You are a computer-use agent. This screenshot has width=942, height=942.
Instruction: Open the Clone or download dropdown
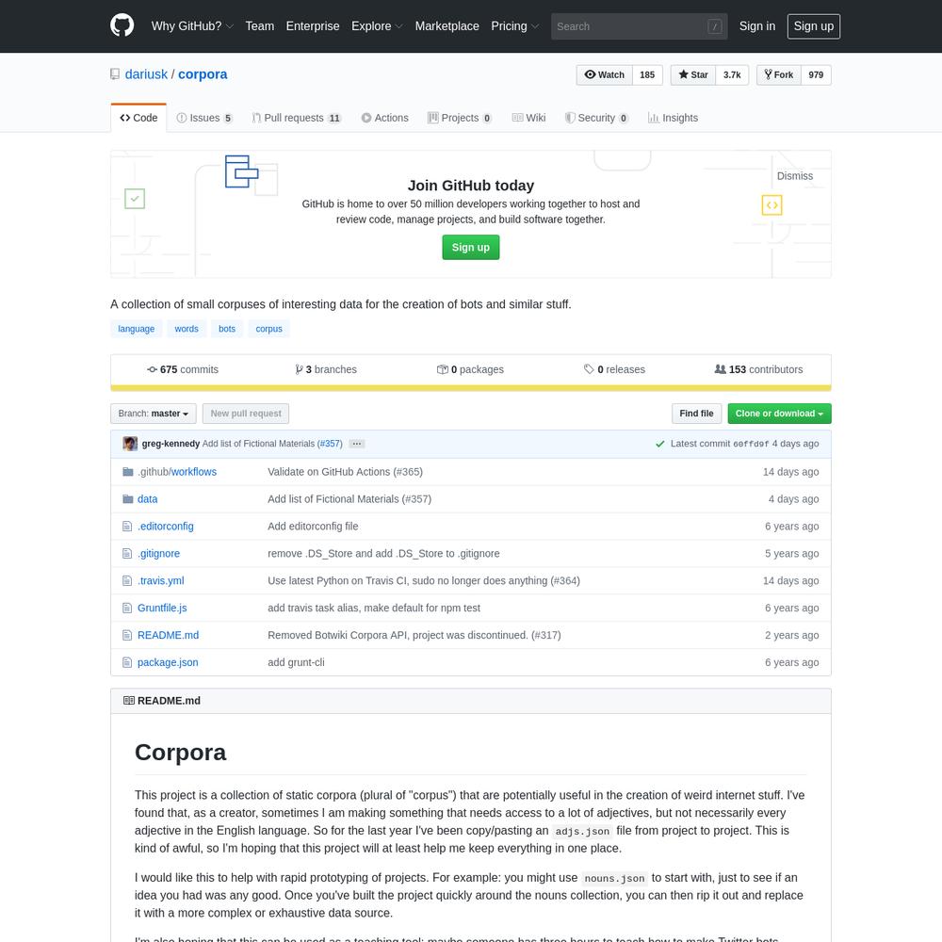(779, 414)
